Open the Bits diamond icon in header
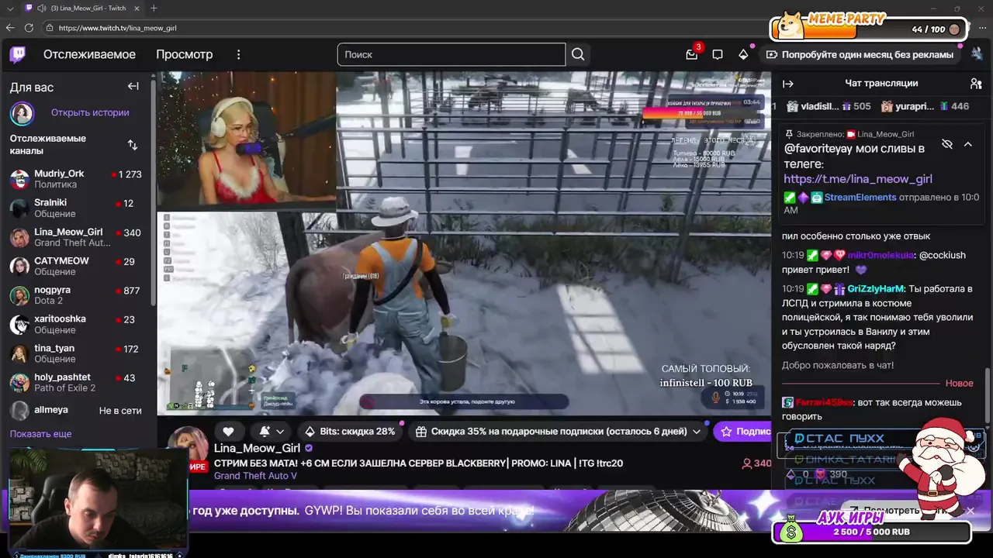This screenshot has width=993, height=558. coord(743,54)
